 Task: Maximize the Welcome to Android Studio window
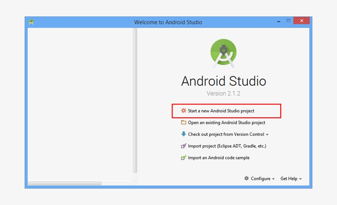289,21
